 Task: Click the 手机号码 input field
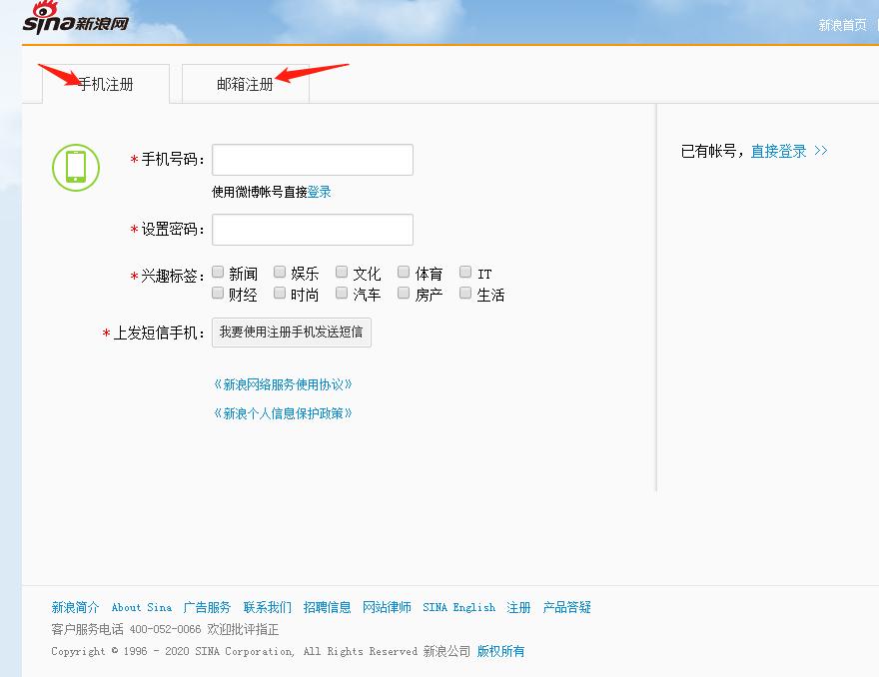tap(312, 159)
